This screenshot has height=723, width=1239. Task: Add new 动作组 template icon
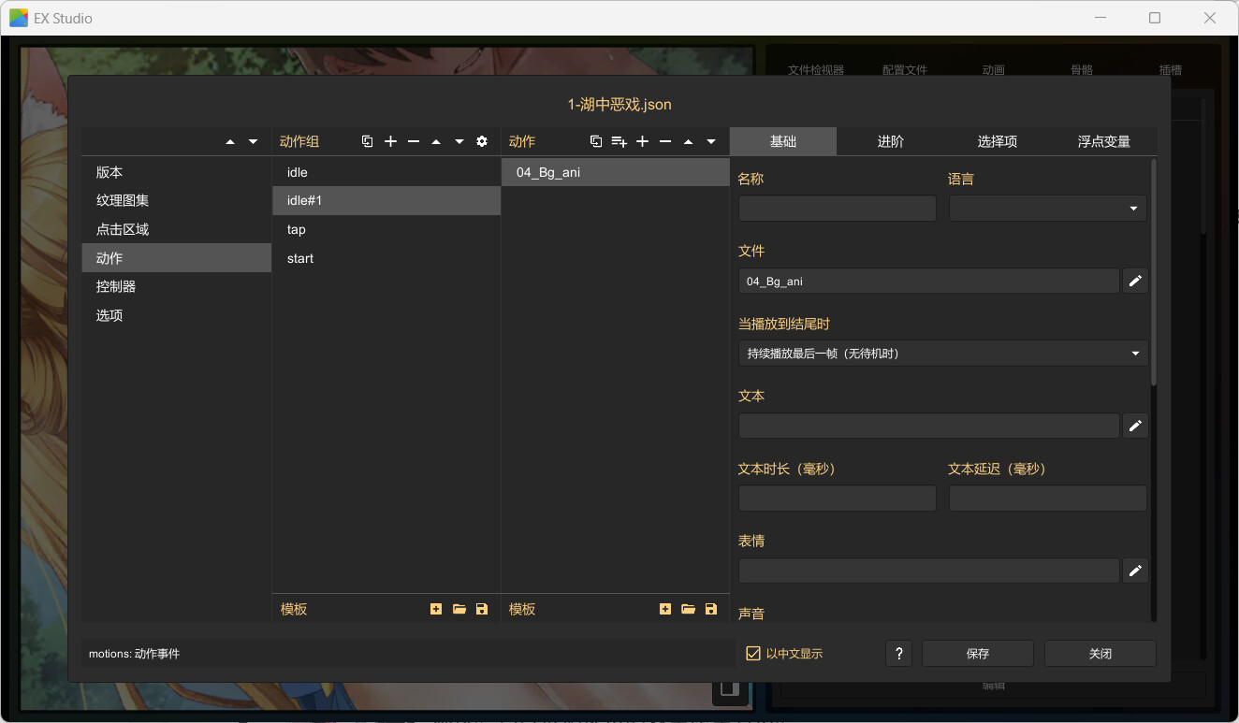pos(436,609)
